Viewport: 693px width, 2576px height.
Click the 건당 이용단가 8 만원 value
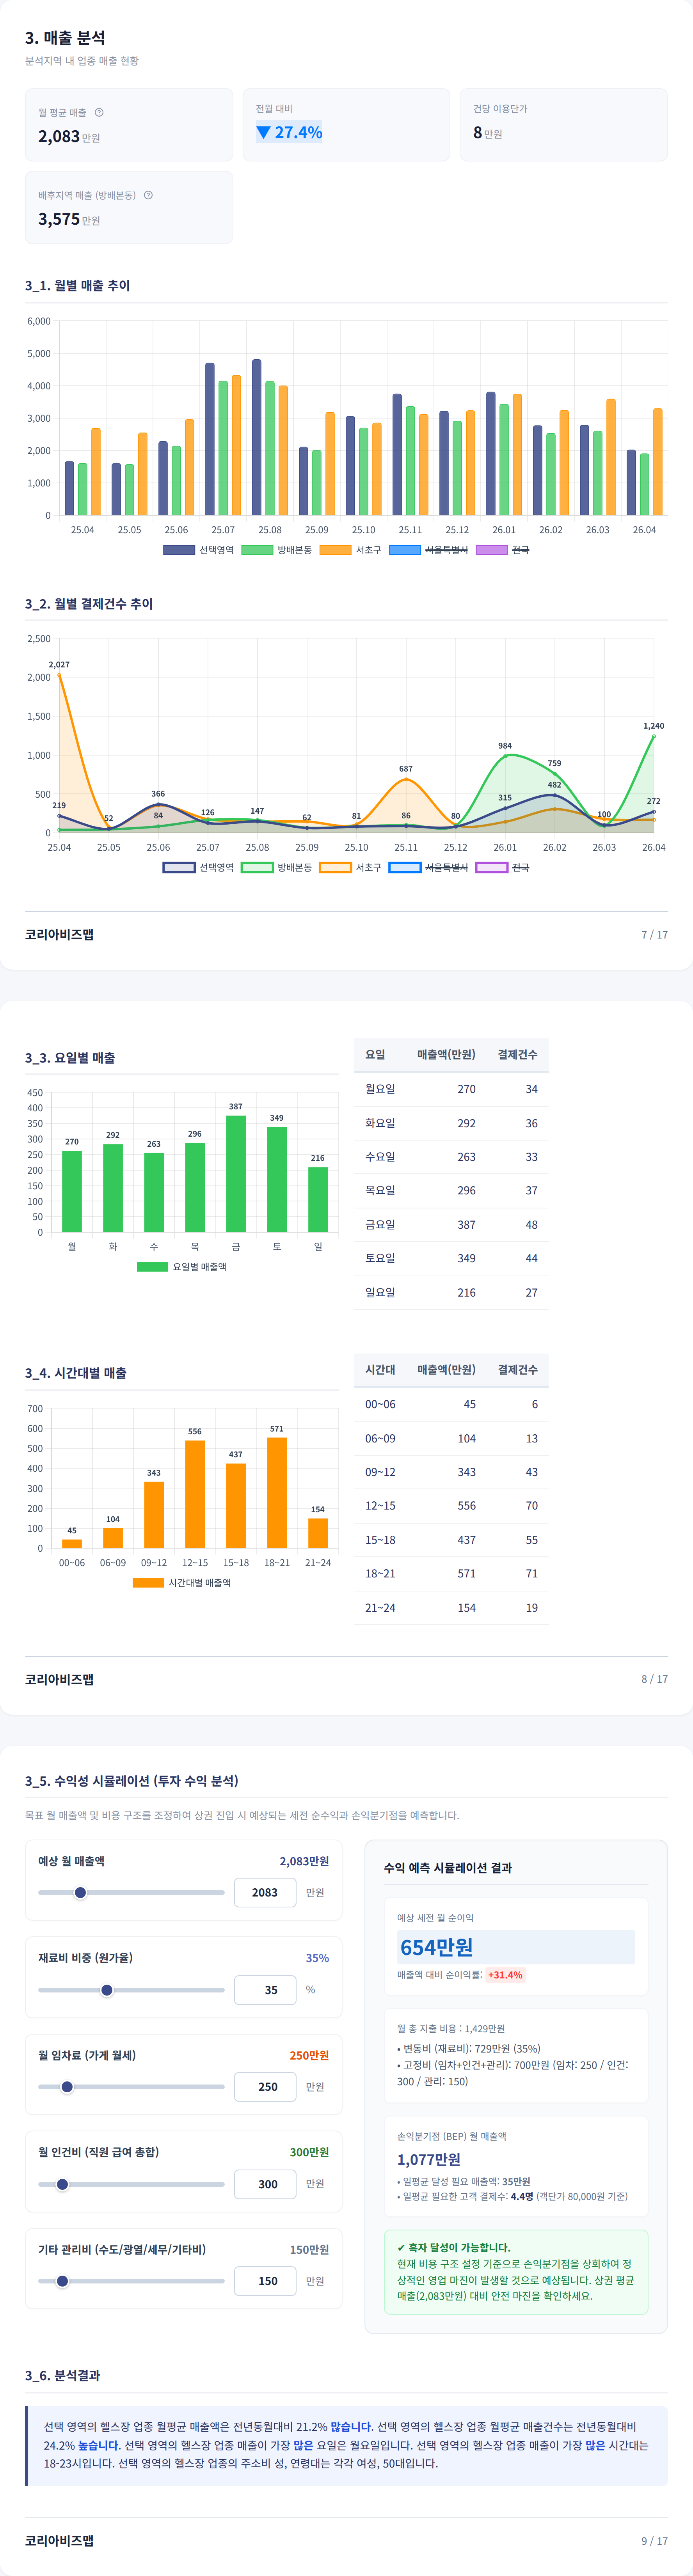coord(488,132)
